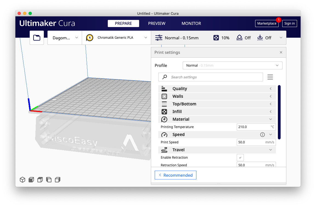
Task: Open the Marketplace
Action: click(267, 23)
